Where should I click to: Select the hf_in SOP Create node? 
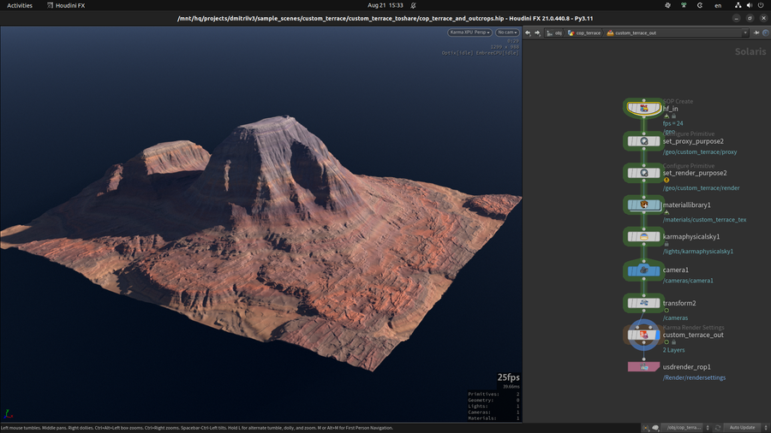[644, 109]
